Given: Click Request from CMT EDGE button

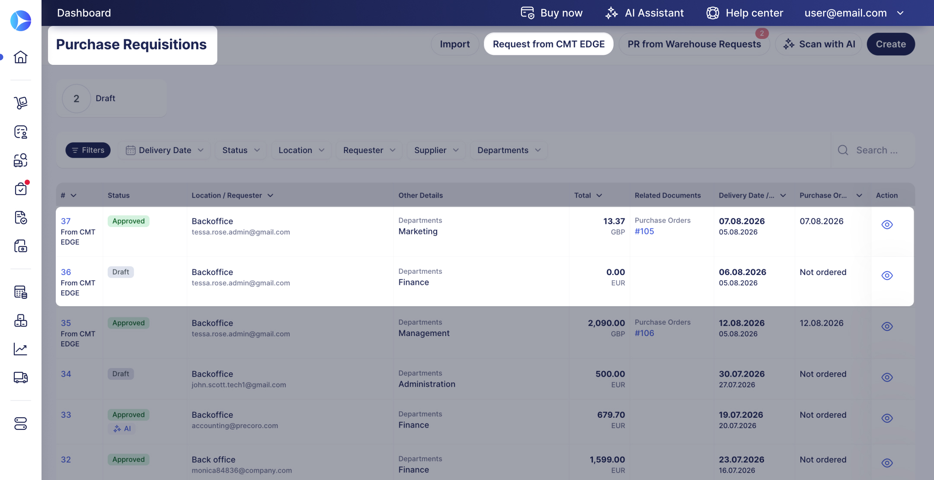Looking at the screenshot, I should tap(549, 44).
